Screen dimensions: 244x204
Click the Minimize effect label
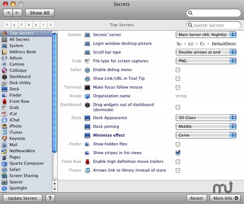[109, 135]
